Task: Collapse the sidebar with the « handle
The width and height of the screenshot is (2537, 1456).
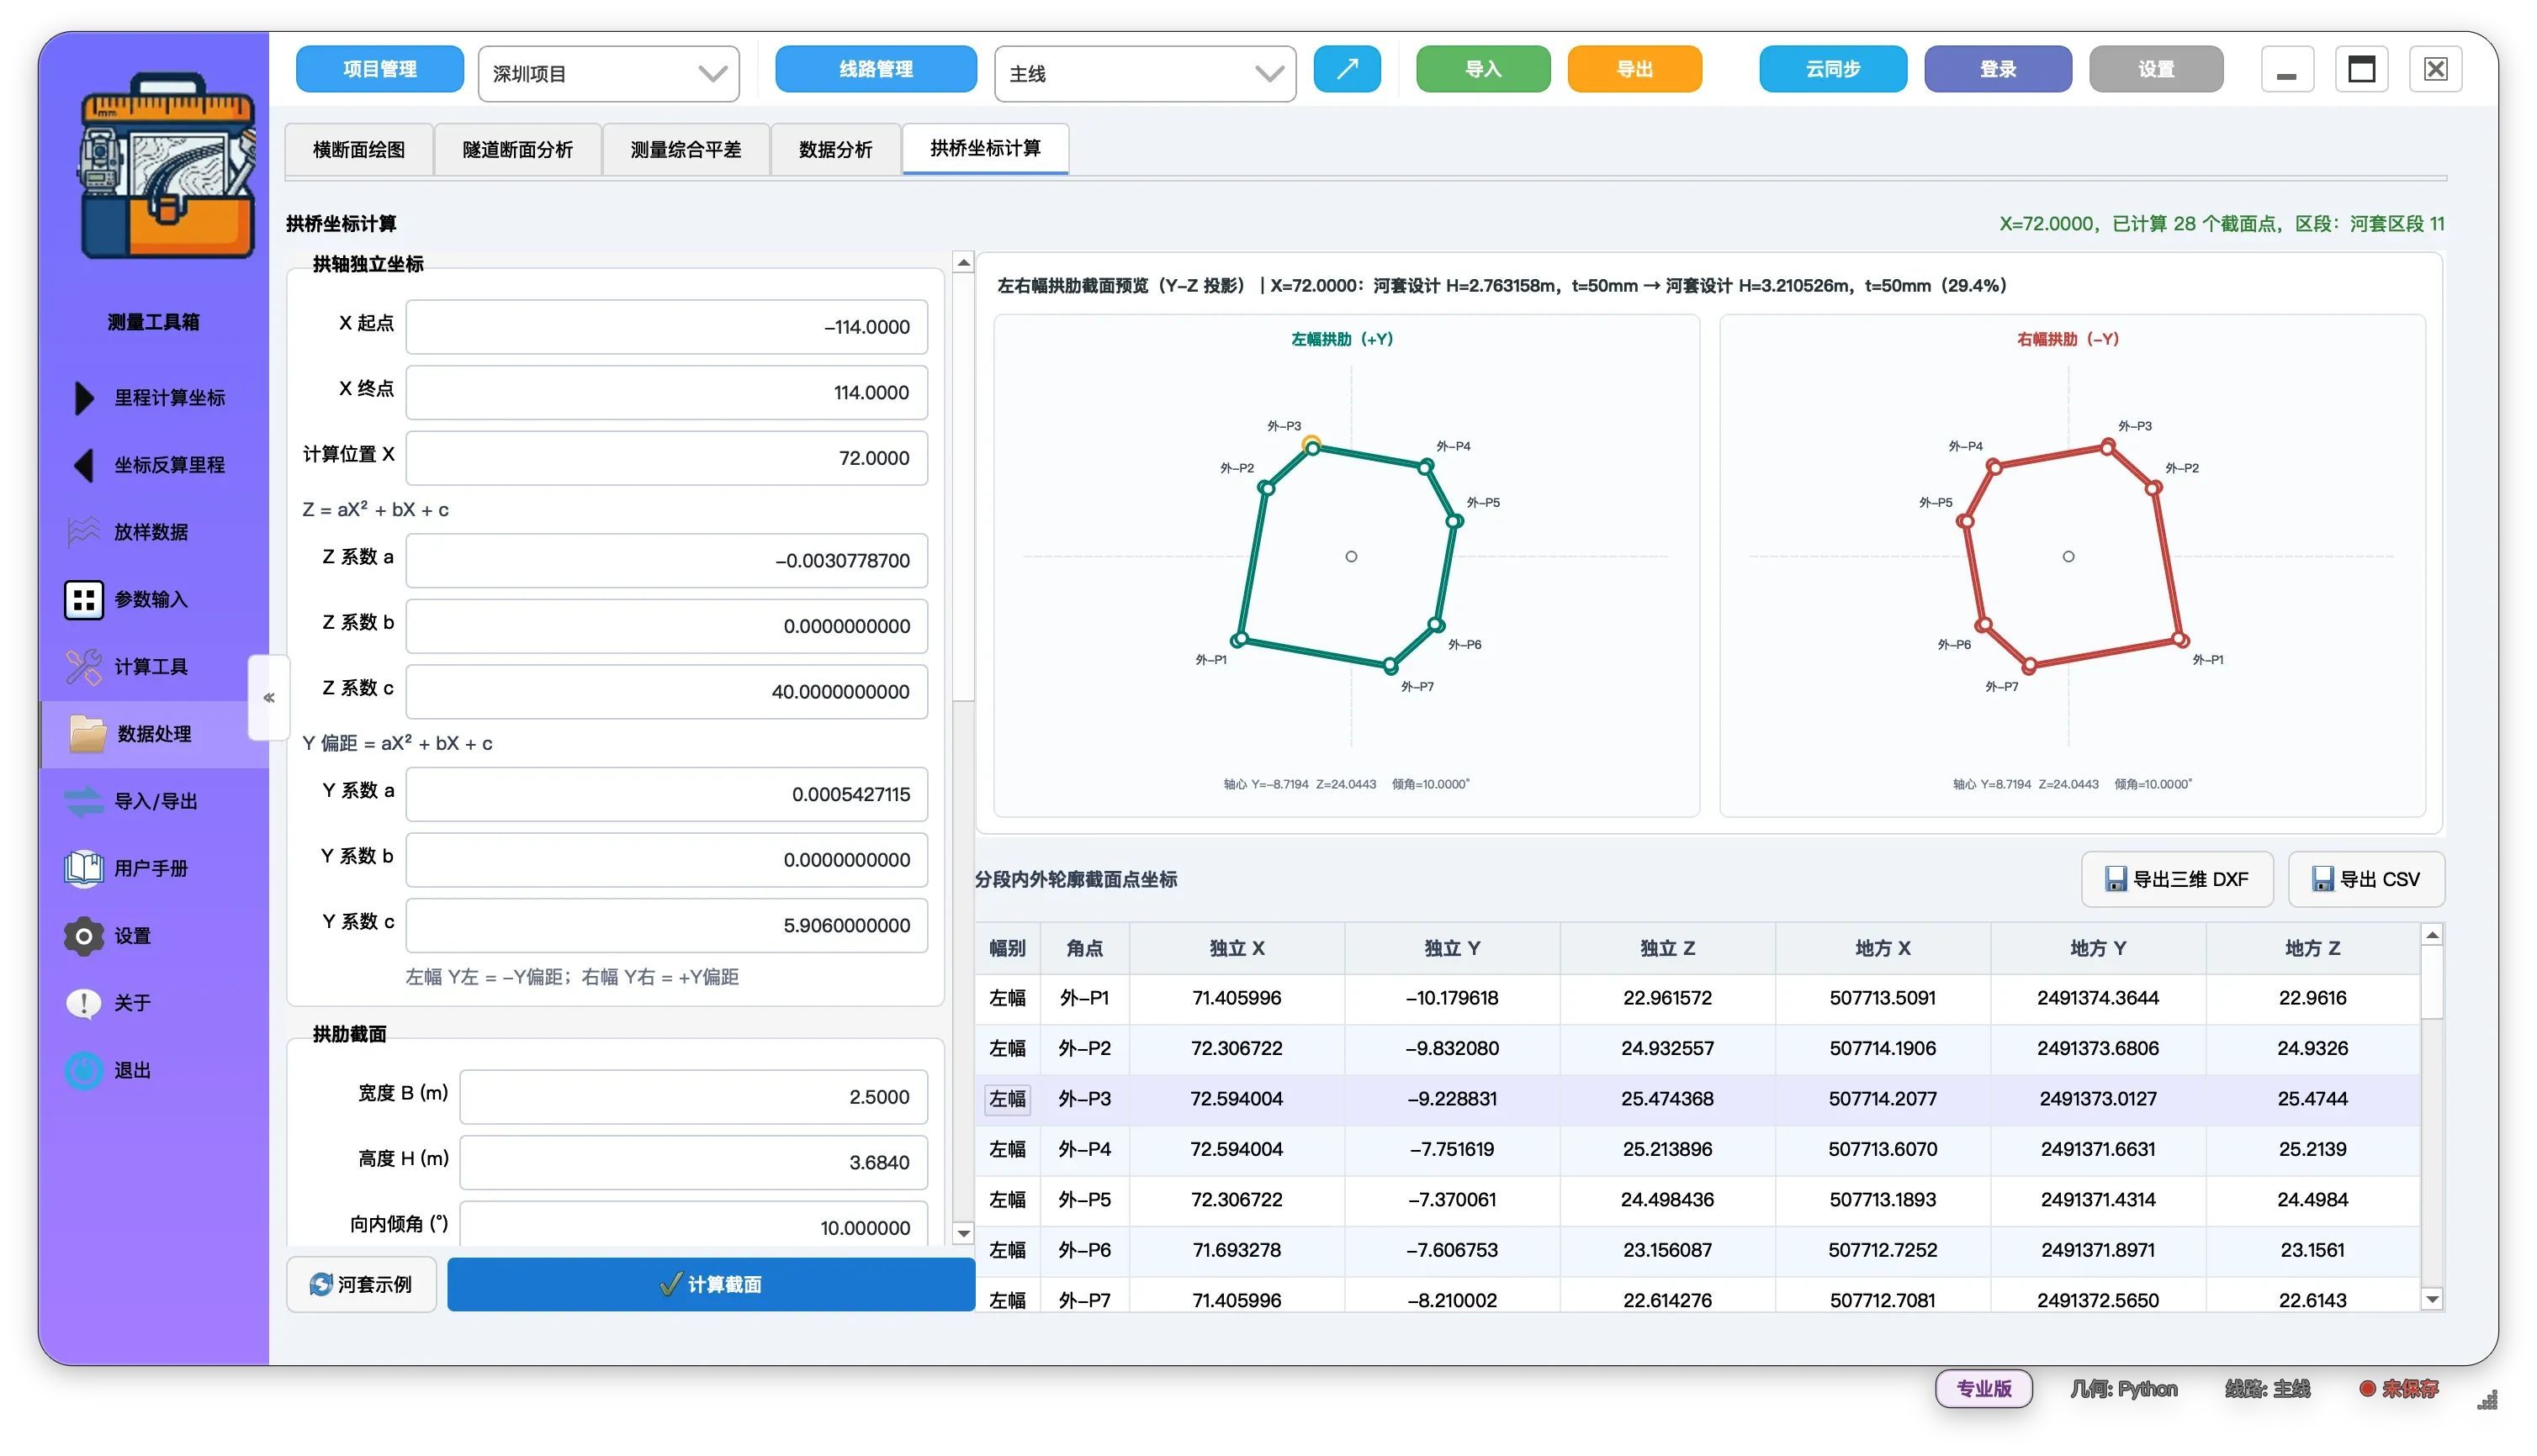Action: pos(268,697)
